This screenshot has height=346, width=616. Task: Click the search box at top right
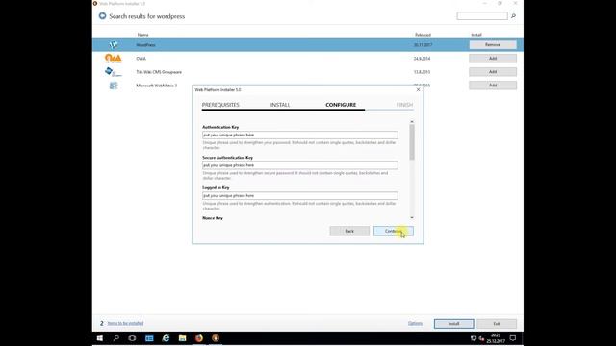coord(482,16)
